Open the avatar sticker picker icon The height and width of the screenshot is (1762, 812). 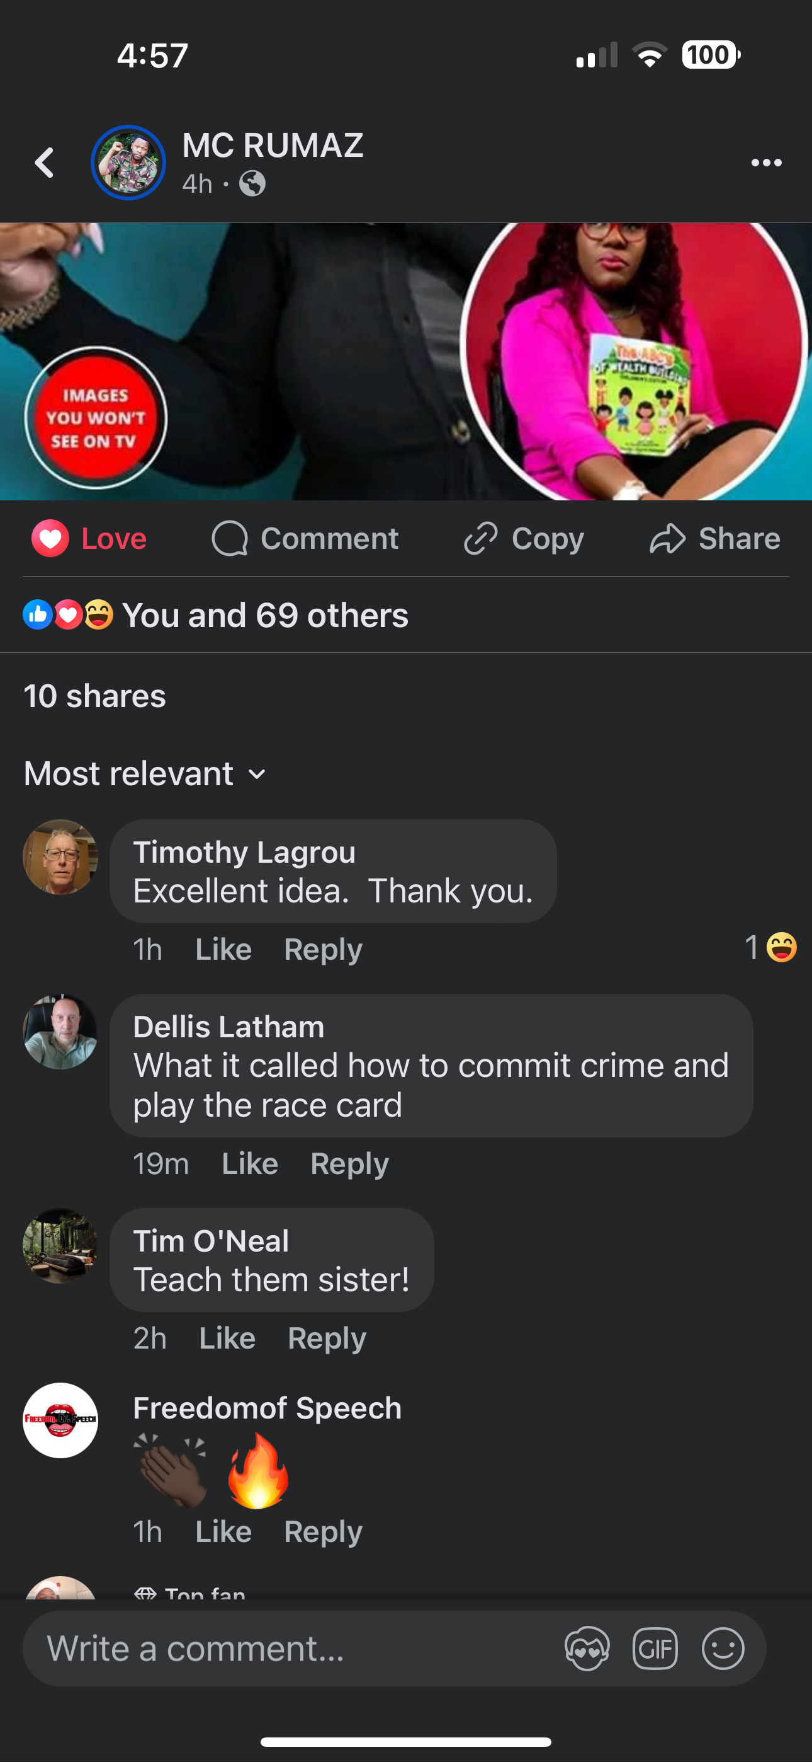[587, 1649]
